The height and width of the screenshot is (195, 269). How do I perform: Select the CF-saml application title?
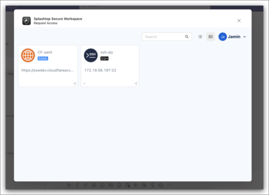click(45, 52)
